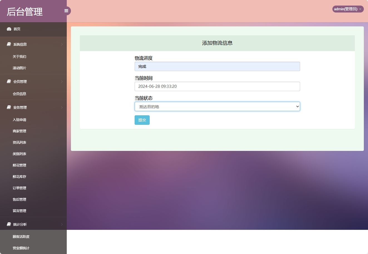The width and height of the screenshot is (368, 254).
Task: Click the 物流进度 field label
Action: pyautogui.click(x=144, y=58)
